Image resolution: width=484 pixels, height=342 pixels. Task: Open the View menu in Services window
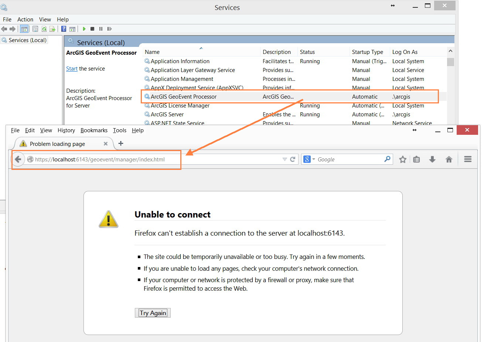(x=45, y=20)
